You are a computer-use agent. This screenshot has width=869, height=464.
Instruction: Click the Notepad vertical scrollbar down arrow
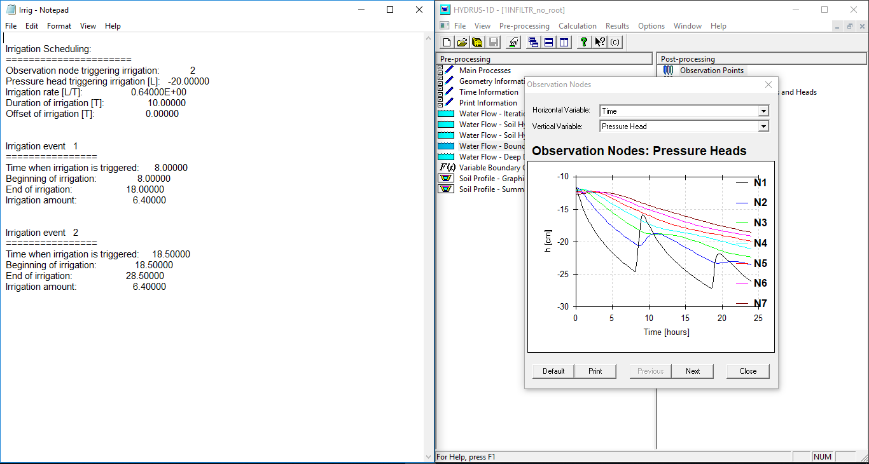coord(429,456)
